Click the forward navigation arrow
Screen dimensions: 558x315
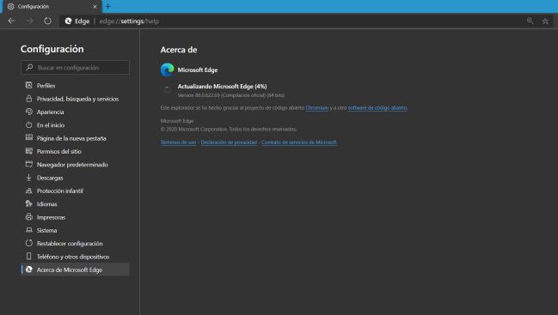tap(30, 21)
